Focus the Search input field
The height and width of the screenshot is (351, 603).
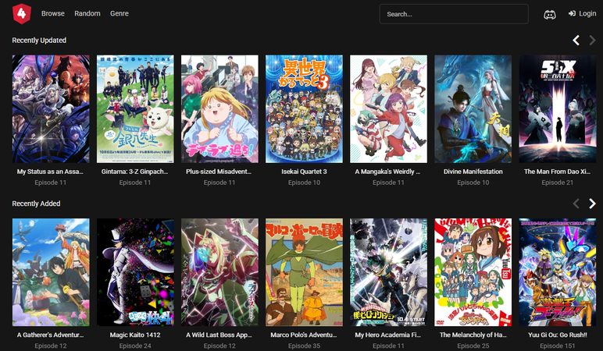click(x=454, y=14)
